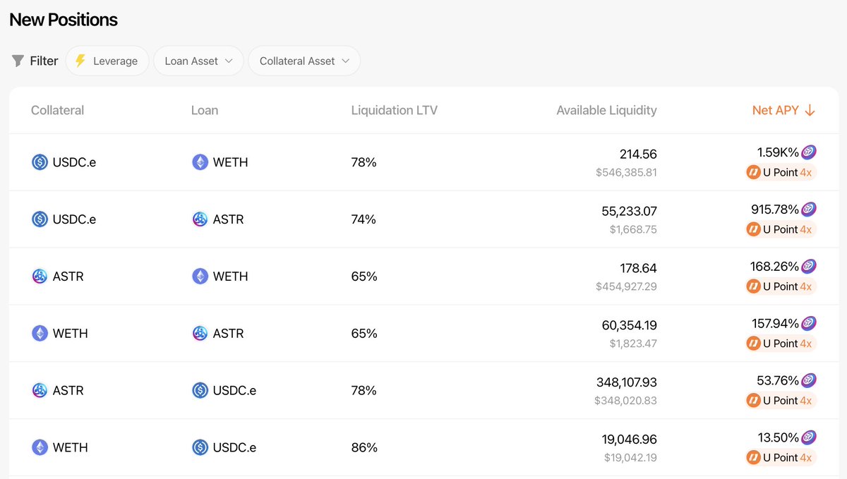Click the $546,385.81 liquidity value
The image size is (847, 479).
tap(626, 172)
